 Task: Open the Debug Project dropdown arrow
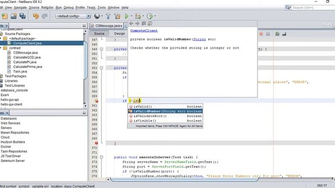(143, 16)
